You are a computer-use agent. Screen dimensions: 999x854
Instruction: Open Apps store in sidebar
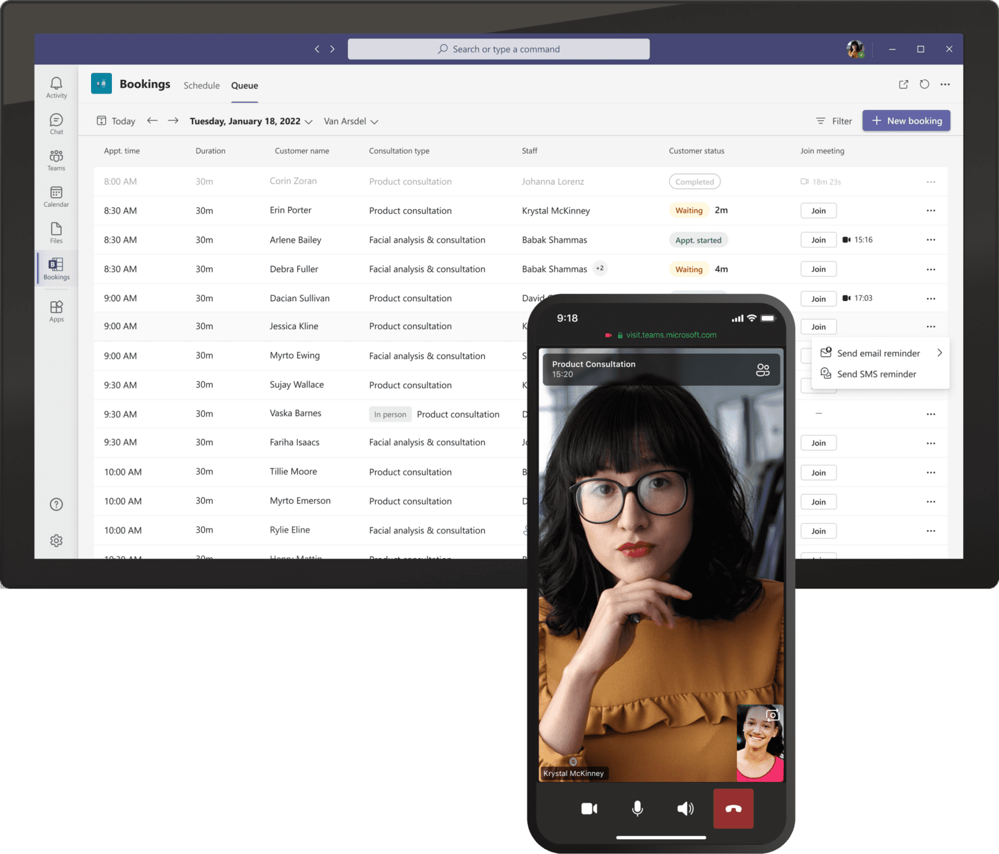click(x=57, y=311)
